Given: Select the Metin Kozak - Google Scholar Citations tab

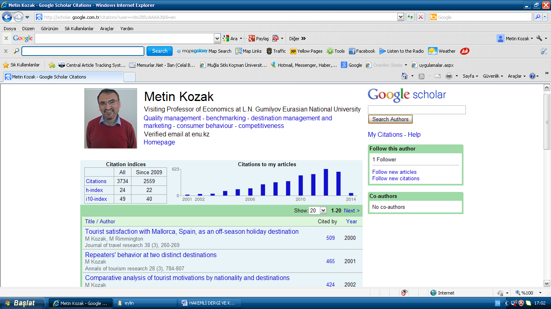Looking at the screenshot, I should coord(63,76).
